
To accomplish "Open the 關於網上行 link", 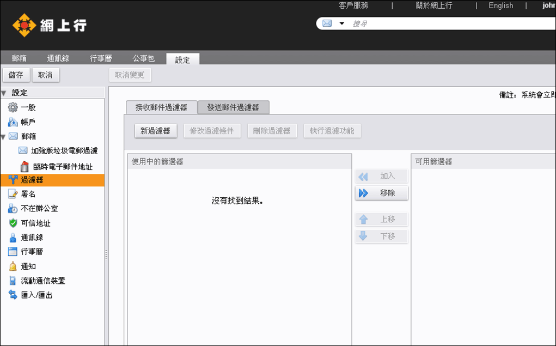I will 434,5.
